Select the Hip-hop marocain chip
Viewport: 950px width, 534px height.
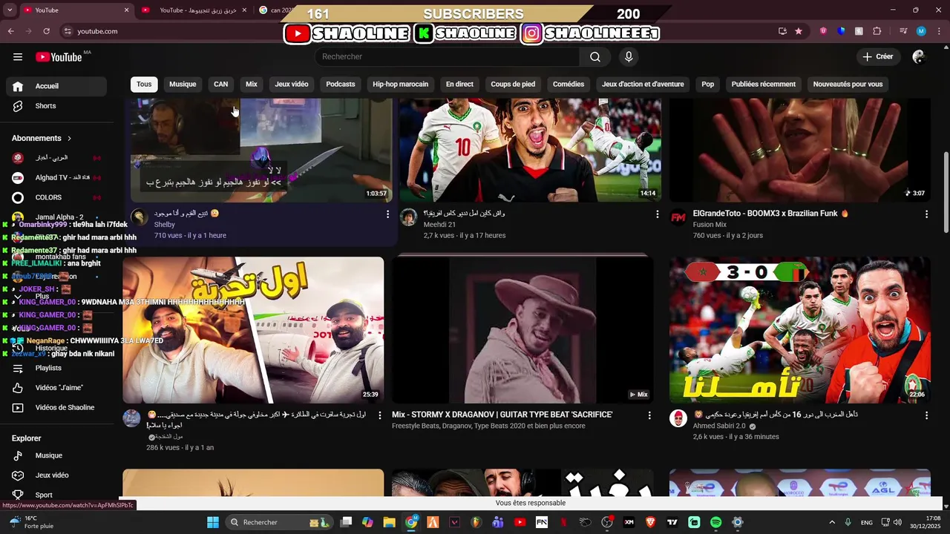401,85
